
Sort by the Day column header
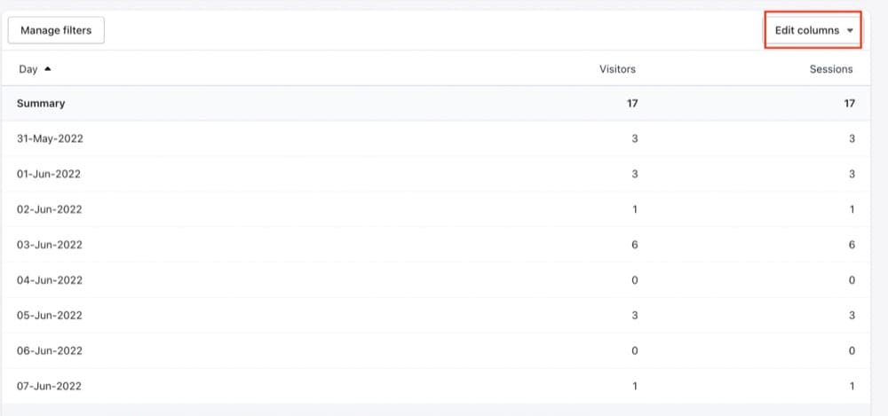click(28, 69)
